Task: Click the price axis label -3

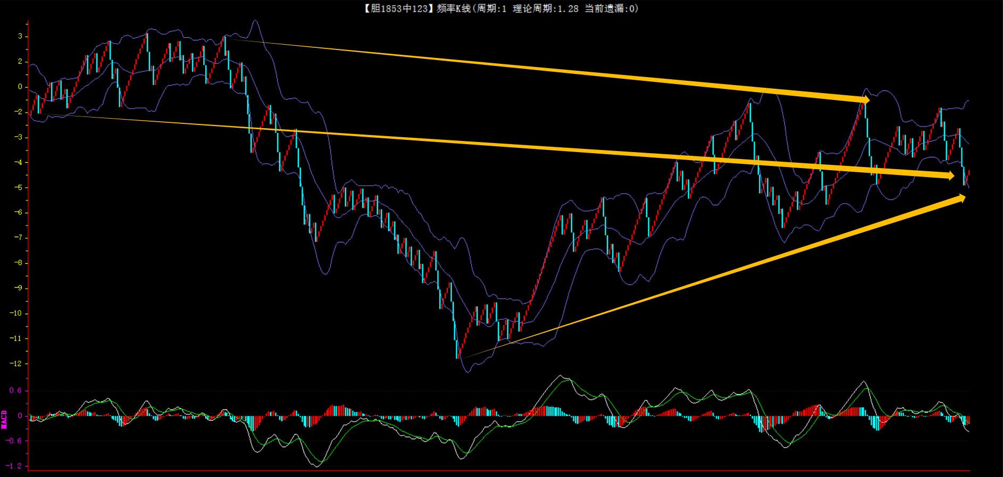Action: tap(18, 137)
